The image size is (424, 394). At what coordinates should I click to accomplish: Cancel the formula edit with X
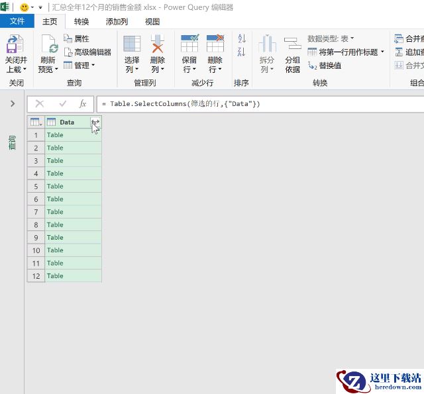(x=40, y=103)
